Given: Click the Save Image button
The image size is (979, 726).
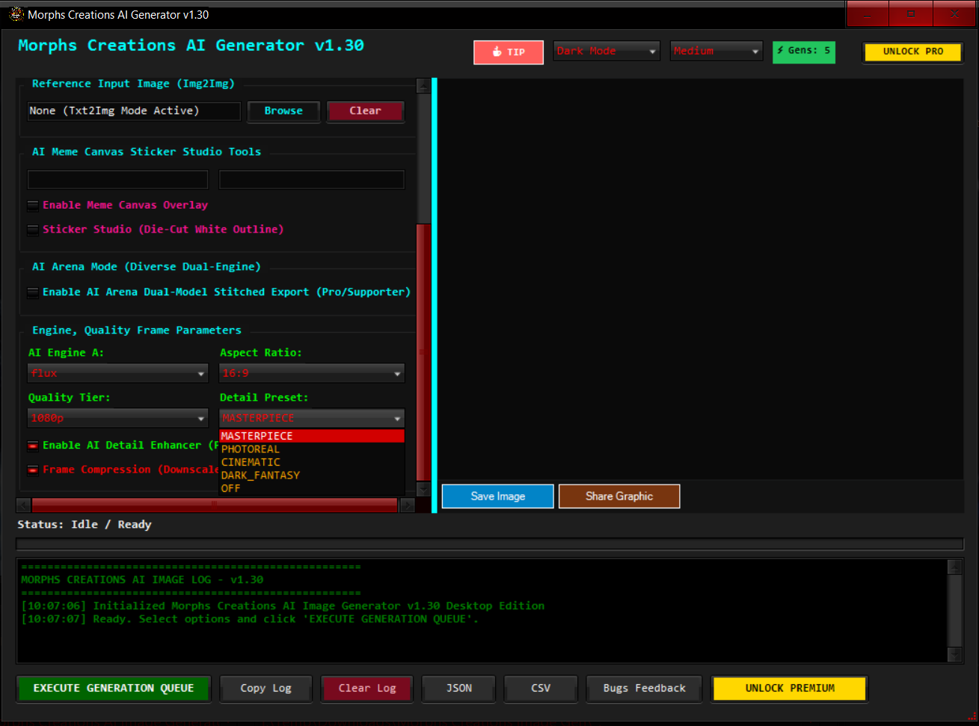Looking at the screenshot, I should (x=498, y=496).
